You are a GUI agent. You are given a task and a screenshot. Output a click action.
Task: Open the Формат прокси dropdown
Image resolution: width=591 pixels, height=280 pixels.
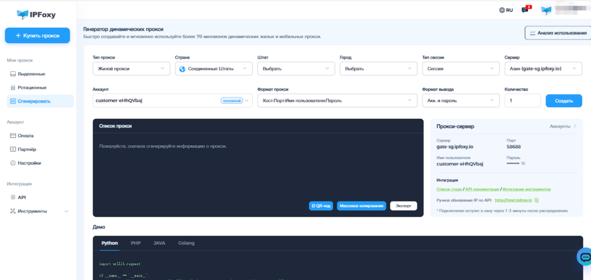coord(337,100)
